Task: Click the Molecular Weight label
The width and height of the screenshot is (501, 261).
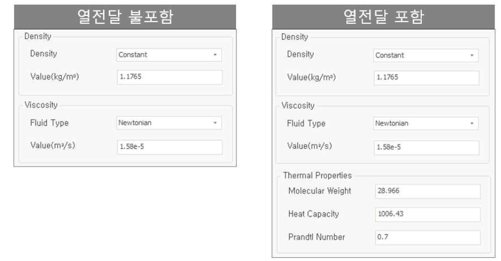Action: [x=319, y=191]
